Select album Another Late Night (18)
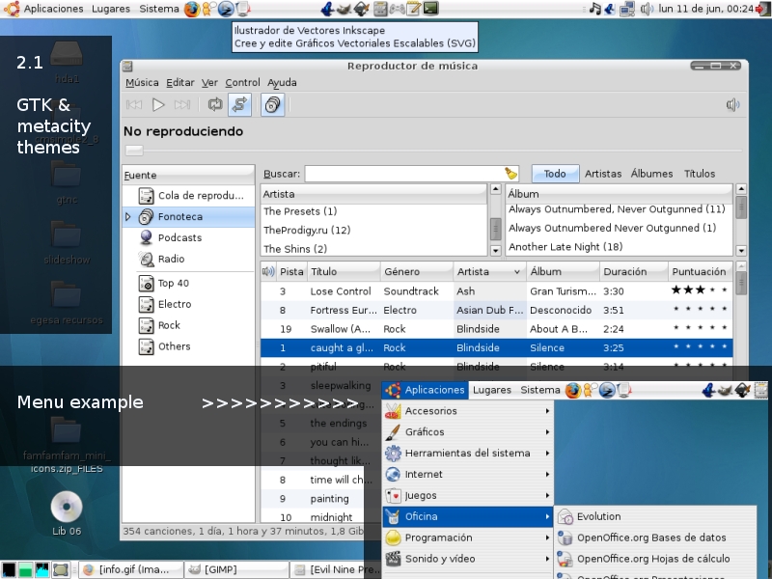This screenshot has width=772, height=579. [x=619, y=247]
